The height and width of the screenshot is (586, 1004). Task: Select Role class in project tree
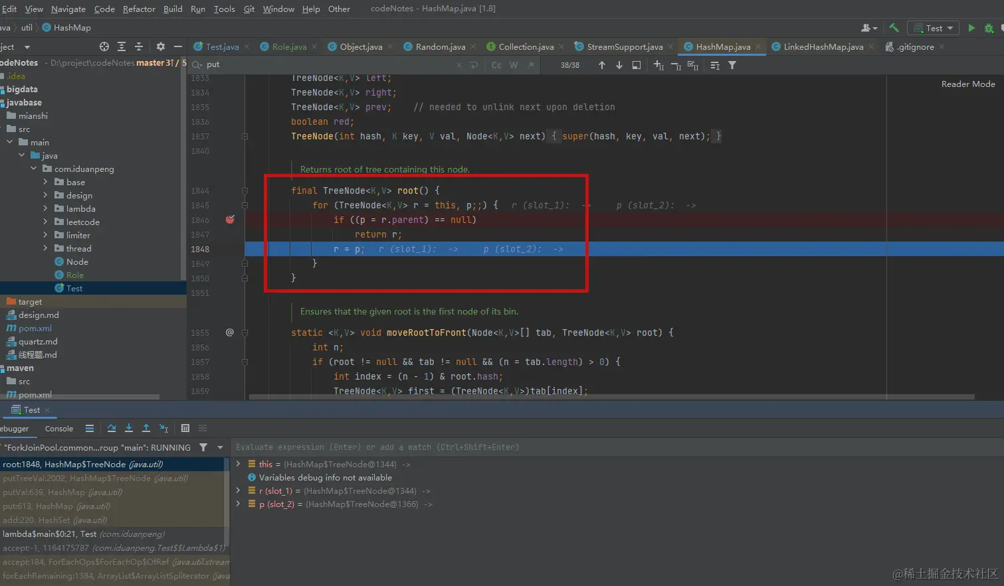coord(74,275)
